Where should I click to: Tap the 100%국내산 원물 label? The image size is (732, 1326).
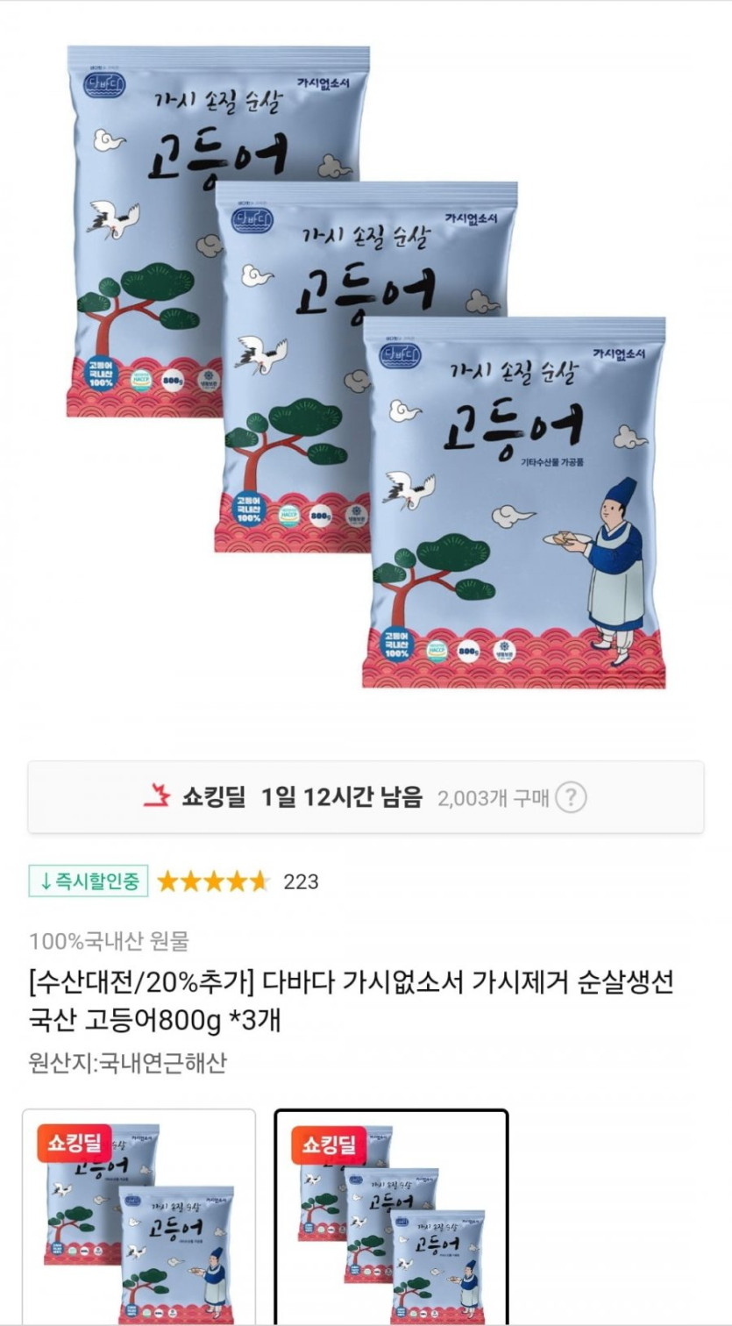[109, 942]
